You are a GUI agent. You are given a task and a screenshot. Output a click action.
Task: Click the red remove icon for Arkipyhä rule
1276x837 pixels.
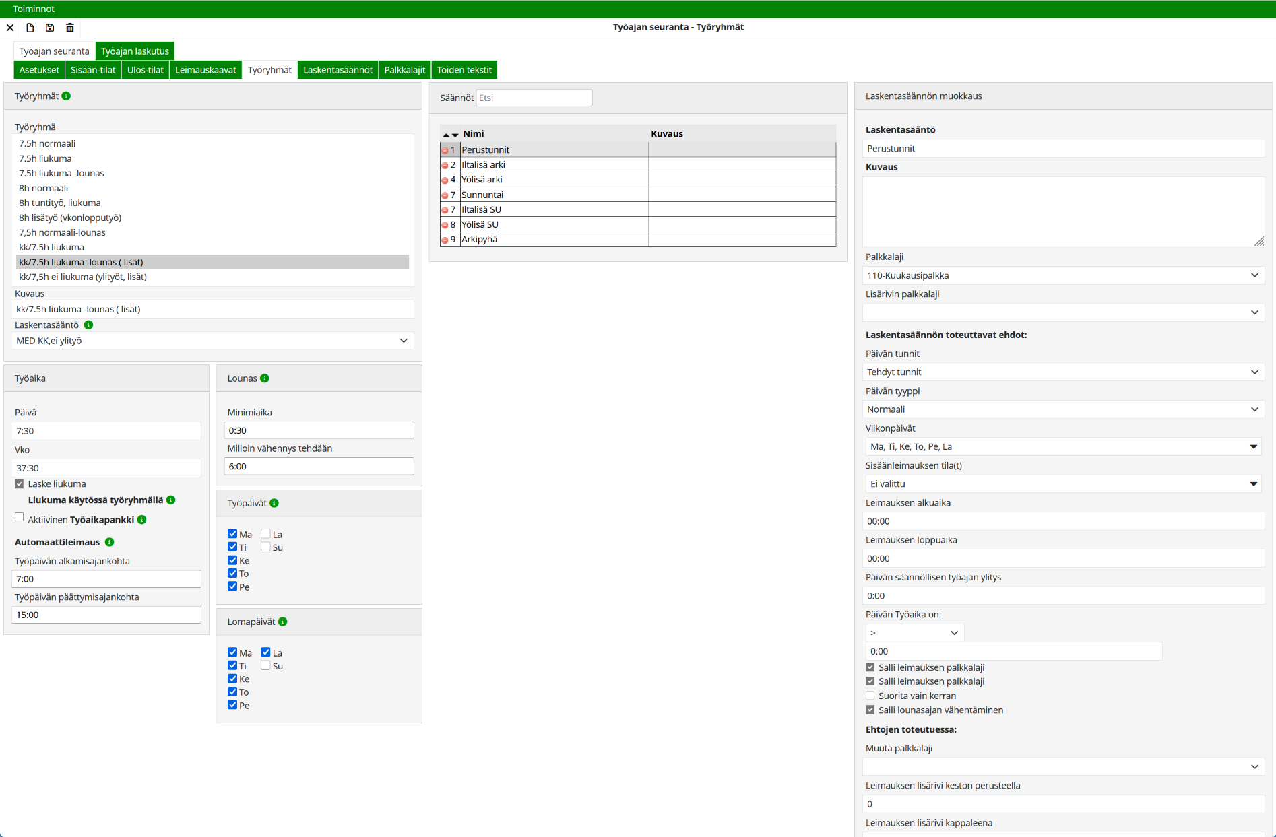tap(445, 240)
